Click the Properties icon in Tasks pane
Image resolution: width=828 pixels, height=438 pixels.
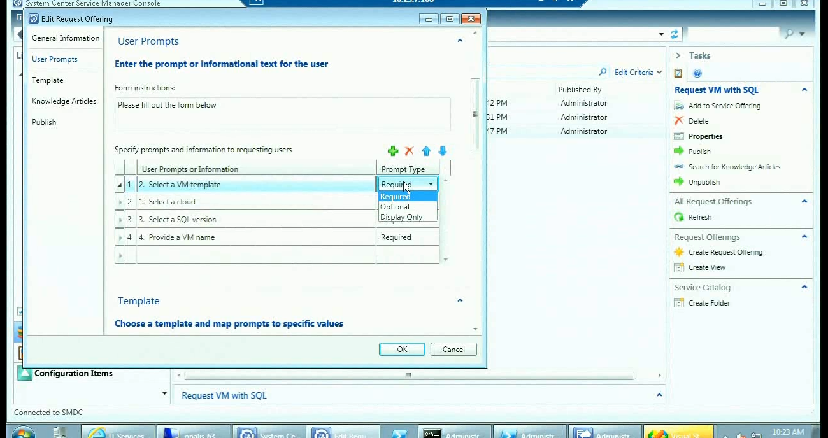pyautogui.click(x=679, y=136)
